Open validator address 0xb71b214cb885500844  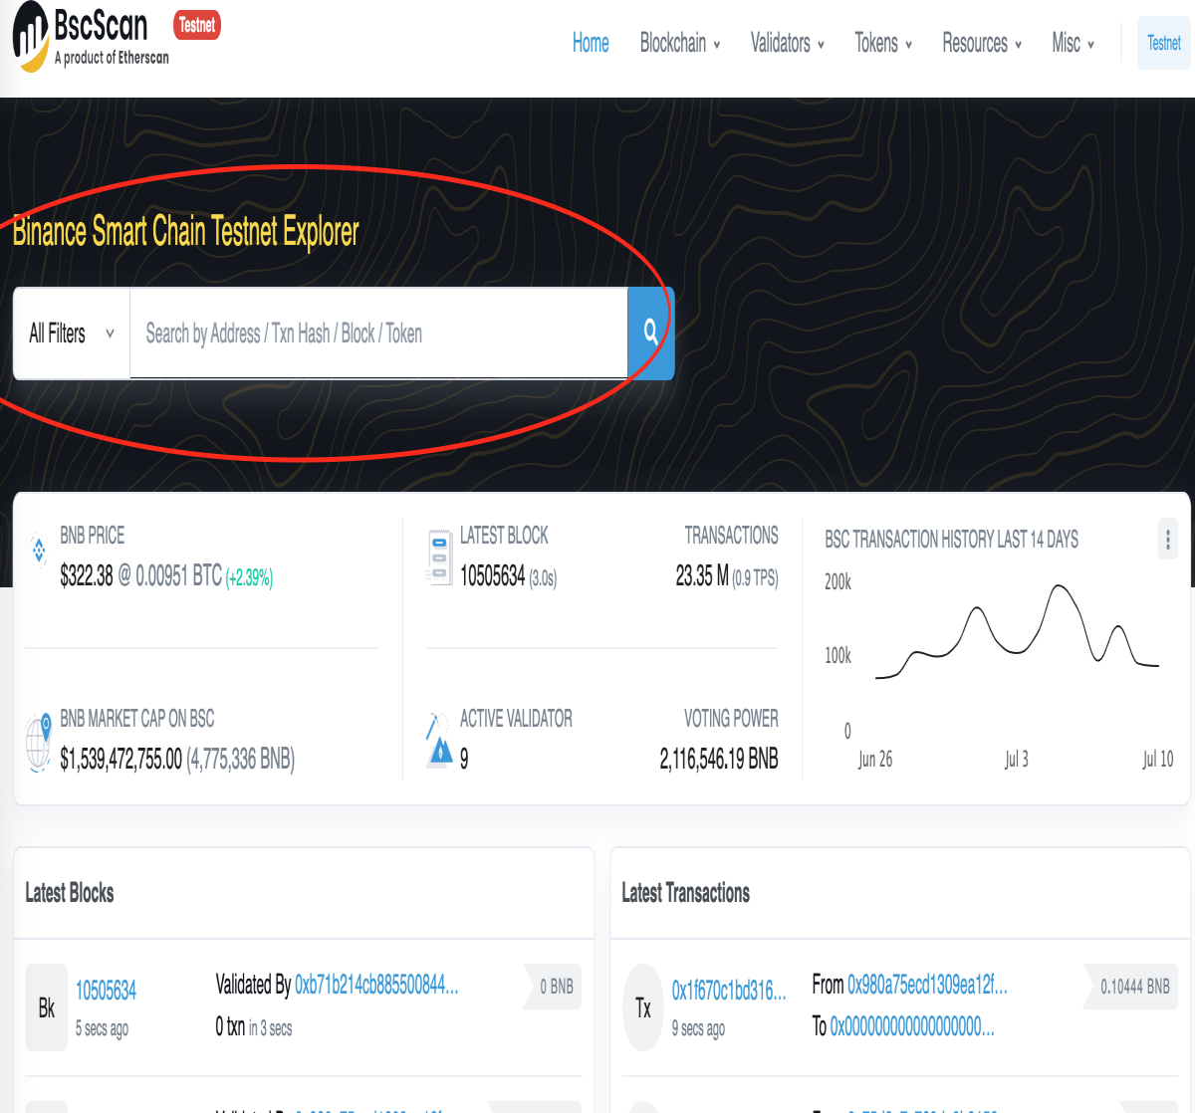coord(376,985)
